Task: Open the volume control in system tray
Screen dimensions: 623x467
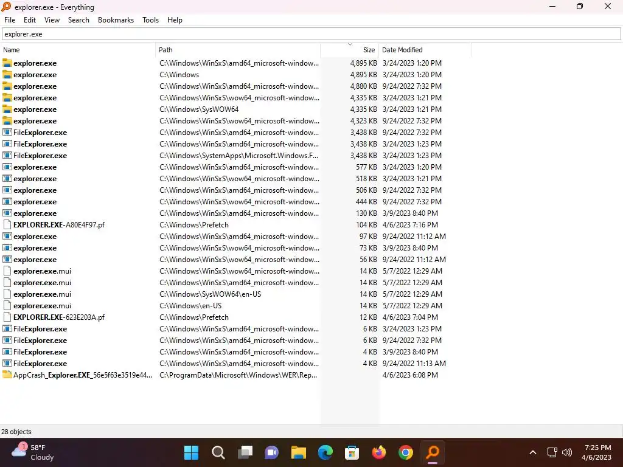Action: click(x=567, y=452)
